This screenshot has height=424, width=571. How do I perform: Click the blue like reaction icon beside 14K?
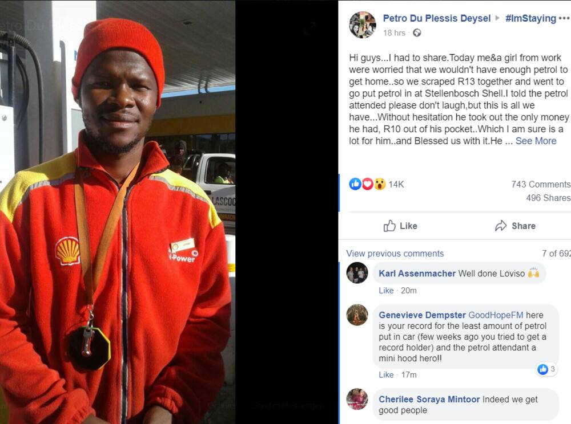pyautogui.click(x=355, y=184)
